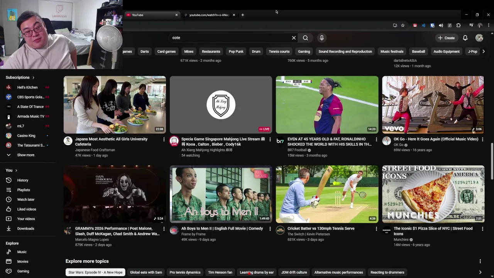494x278 pixels.
Task: Open Hell's Kitchen subscription
Action: 27,87
